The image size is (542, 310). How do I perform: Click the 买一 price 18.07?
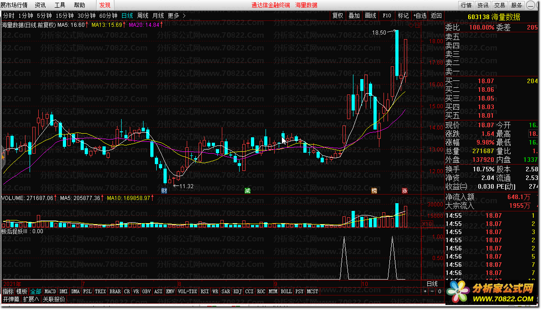coord(486,81)
